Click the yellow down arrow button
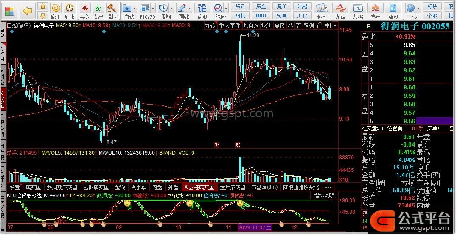457x235 pixels. [x=43, y=15]
